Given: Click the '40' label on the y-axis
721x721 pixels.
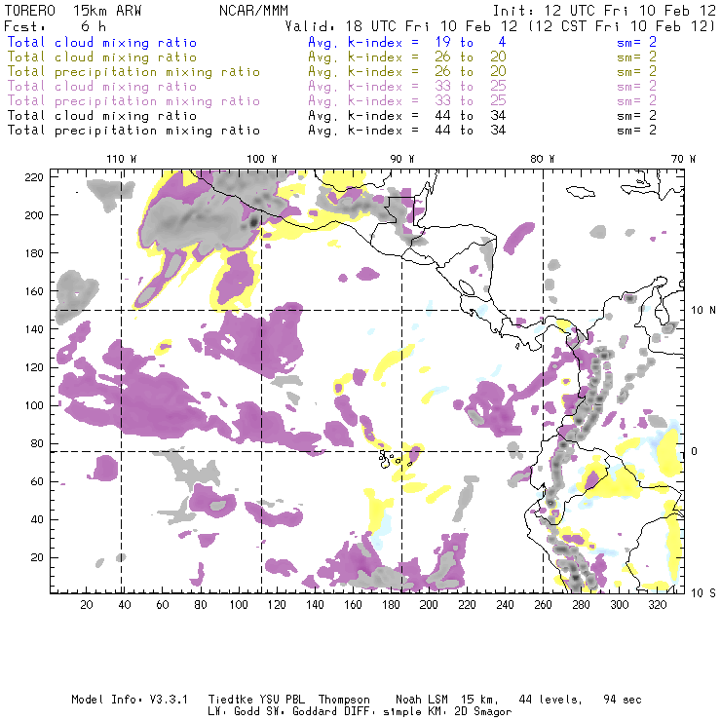Looking at the screenshot, I should [37, 519].
